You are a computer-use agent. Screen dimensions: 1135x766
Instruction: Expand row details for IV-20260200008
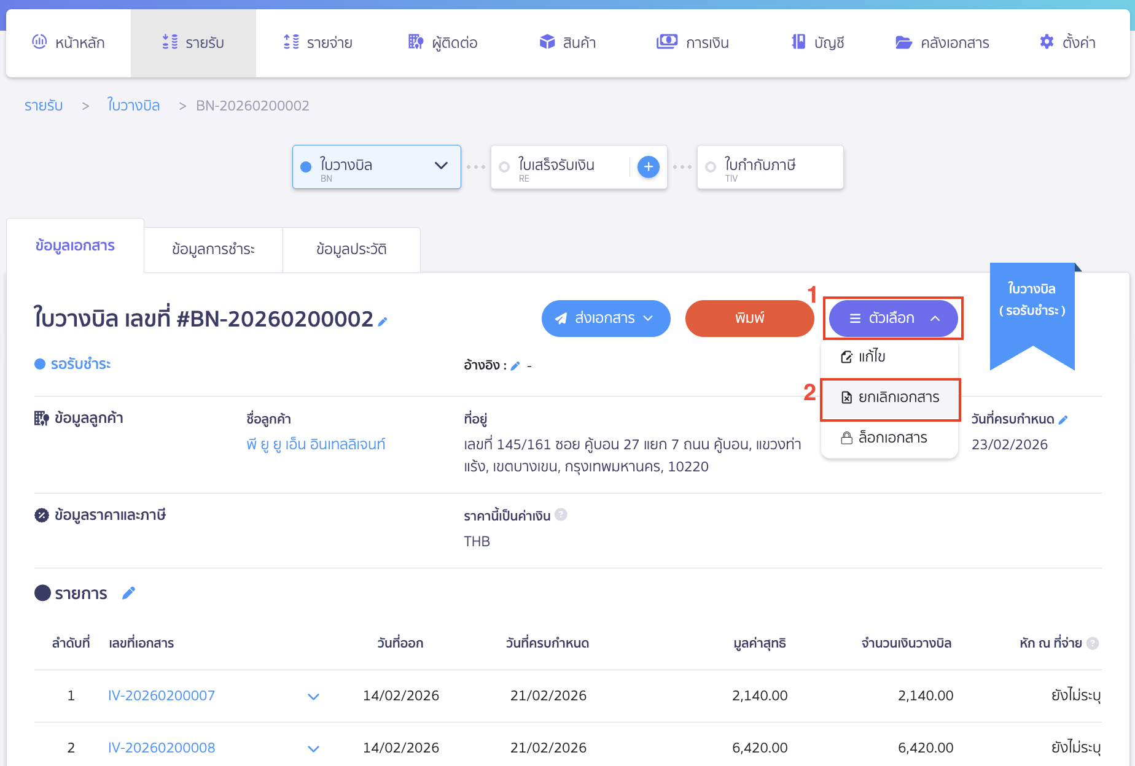coord(313,748)
